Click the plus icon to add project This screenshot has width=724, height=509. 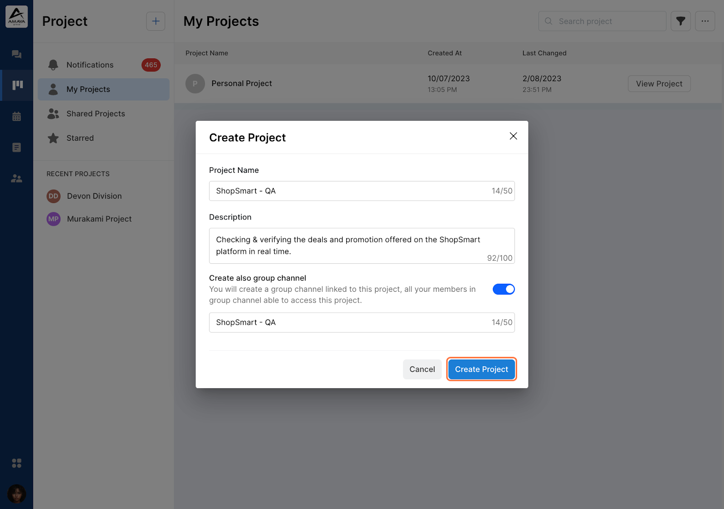click(x=156, y=21)
